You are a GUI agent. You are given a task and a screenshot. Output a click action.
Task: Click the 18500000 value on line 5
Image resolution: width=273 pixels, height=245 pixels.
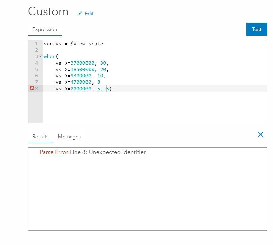82,69
